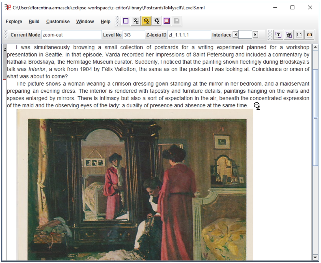Click the vertical scrollbar down arrow
The height and width of the screenshot is (263, 321).
click(x=315, y=257)
